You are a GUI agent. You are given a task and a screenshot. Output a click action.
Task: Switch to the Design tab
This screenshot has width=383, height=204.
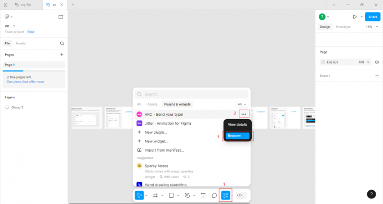click(x=325, y=27)
